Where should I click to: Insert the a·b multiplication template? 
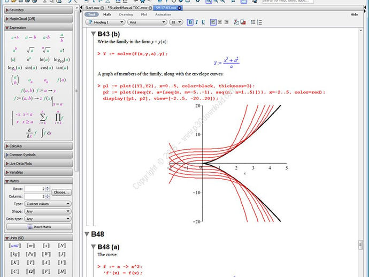click(x=47, y=37)
